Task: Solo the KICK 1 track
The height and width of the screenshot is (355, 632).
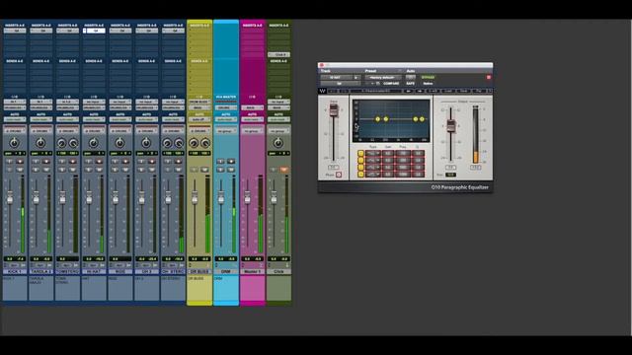Action: tap(9, 170)
